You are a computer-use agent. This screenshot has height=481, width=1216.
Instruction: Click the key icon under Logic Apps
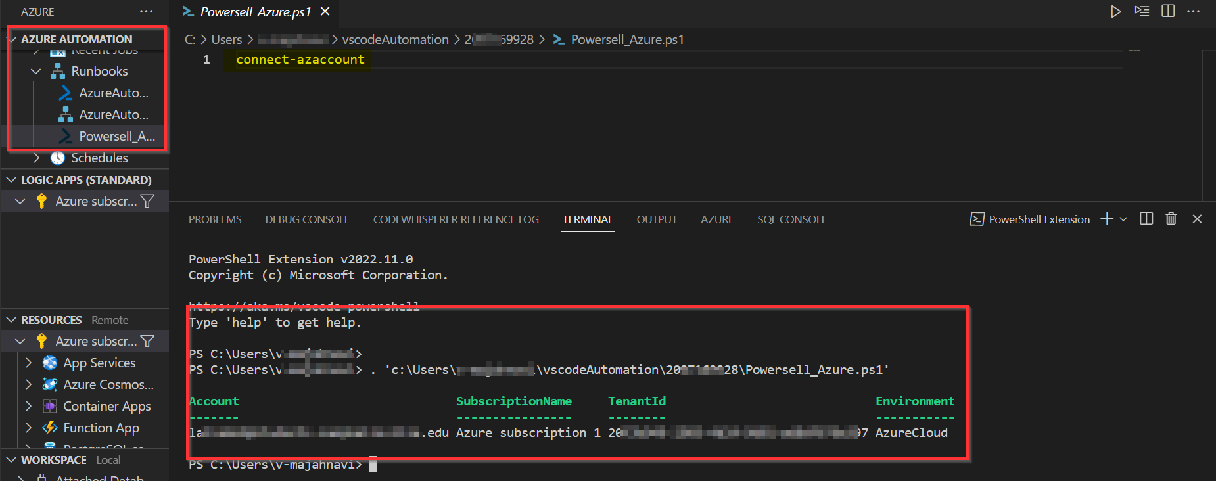click(x=41, y=201)
